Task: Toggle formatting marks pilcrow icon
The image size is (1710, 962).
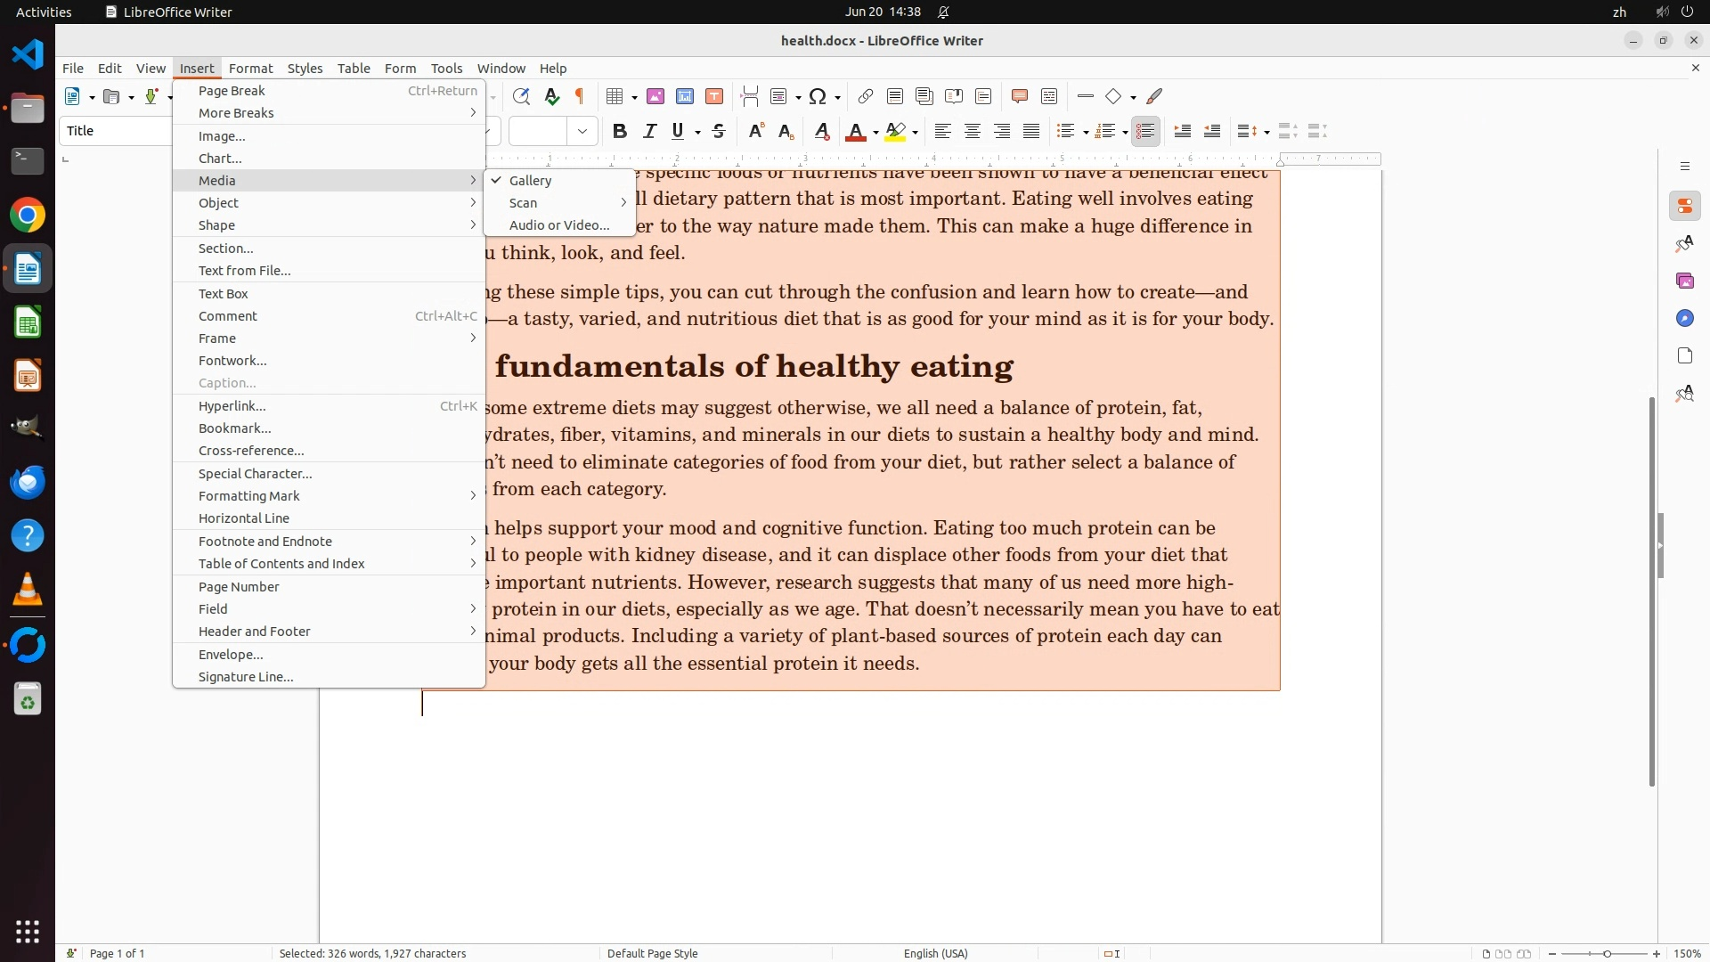Action: tap(580, 96)
